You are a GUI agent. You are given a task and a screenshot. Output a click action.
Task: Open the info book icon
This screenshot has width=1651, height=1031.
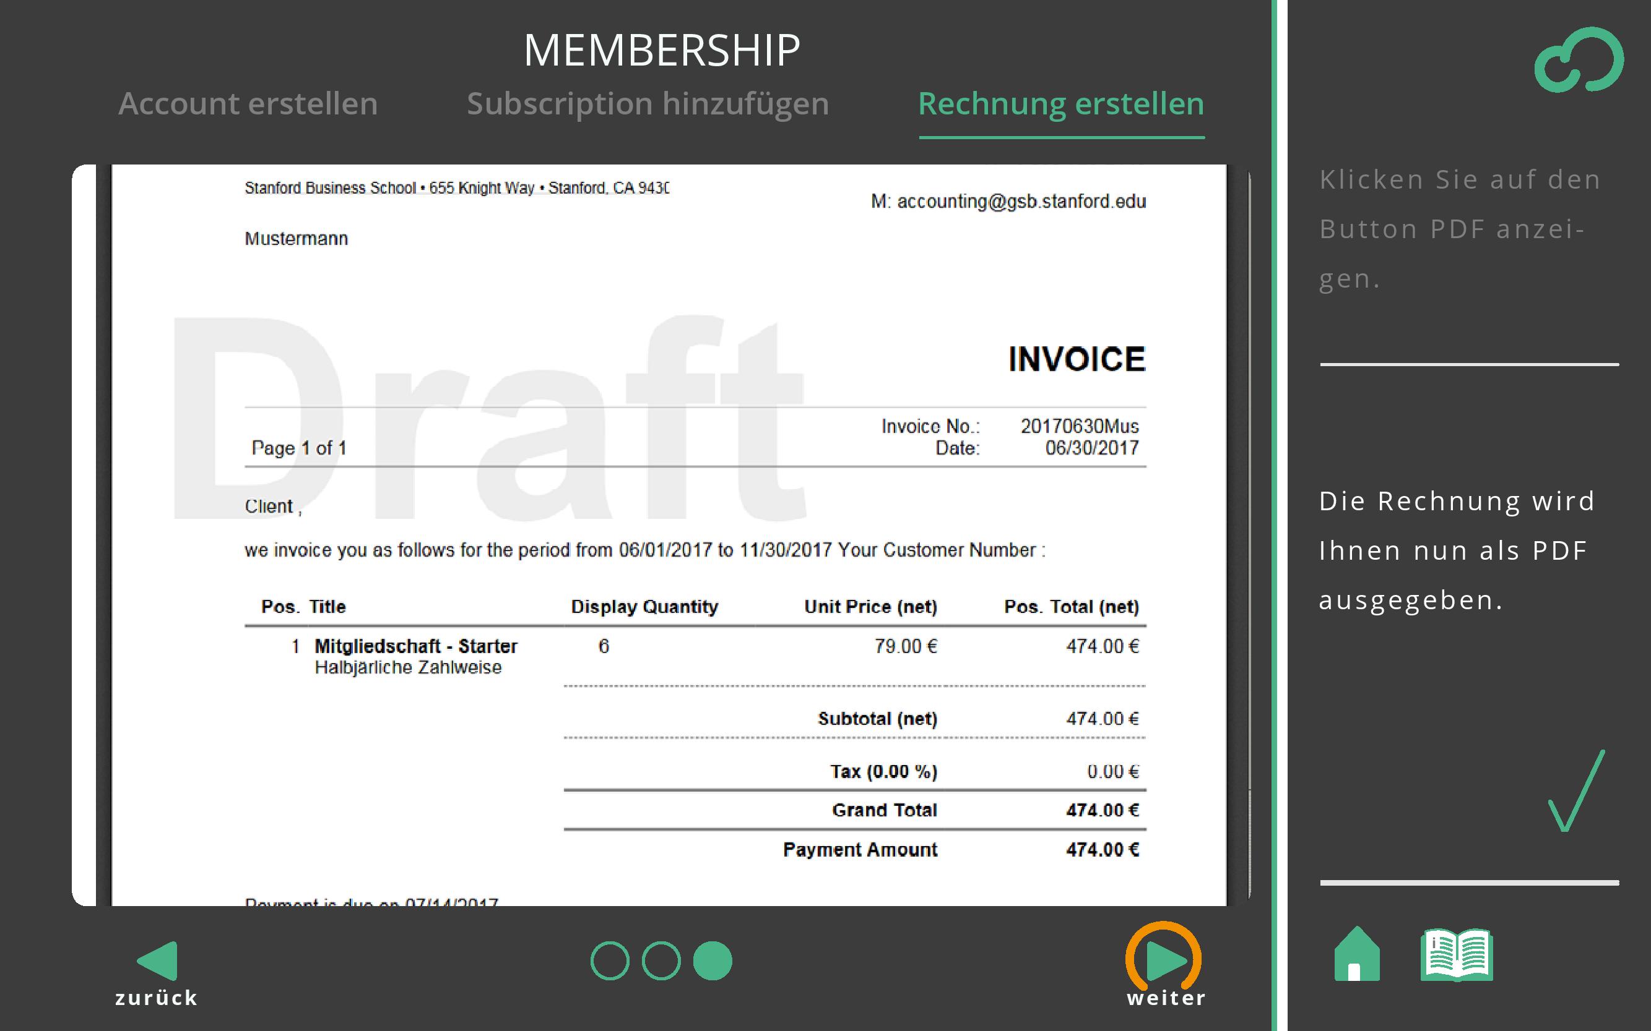[1456, 955]
